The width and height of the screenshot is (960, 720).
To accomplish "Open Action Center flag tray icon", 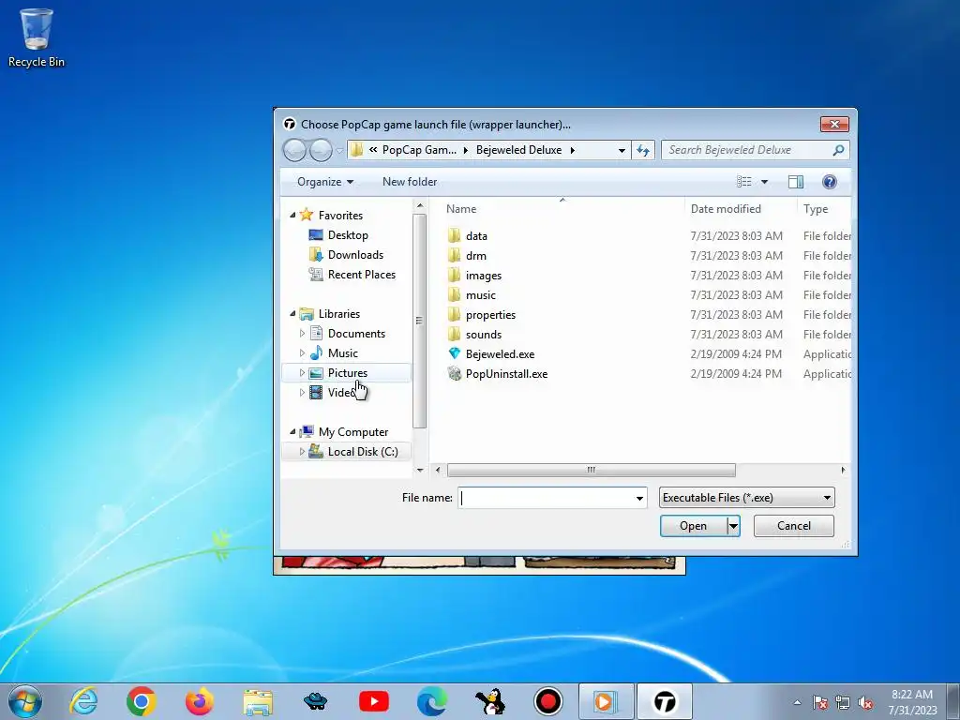I will point(820,702).
